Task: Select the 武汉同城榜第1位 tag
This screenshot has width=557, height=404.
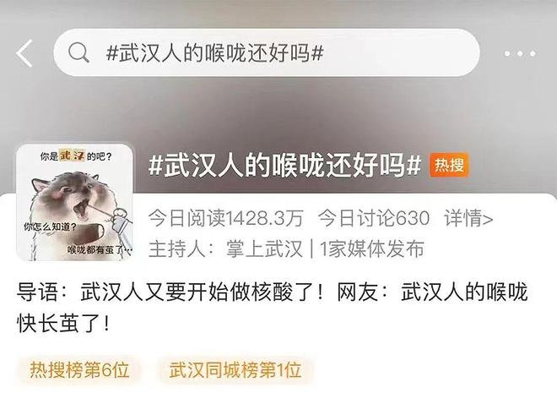Action: (x=235, y=370)
